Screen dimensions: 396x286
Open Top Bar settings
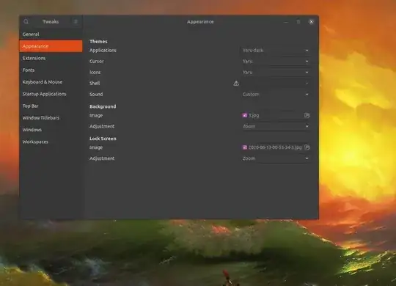point(51,106)
